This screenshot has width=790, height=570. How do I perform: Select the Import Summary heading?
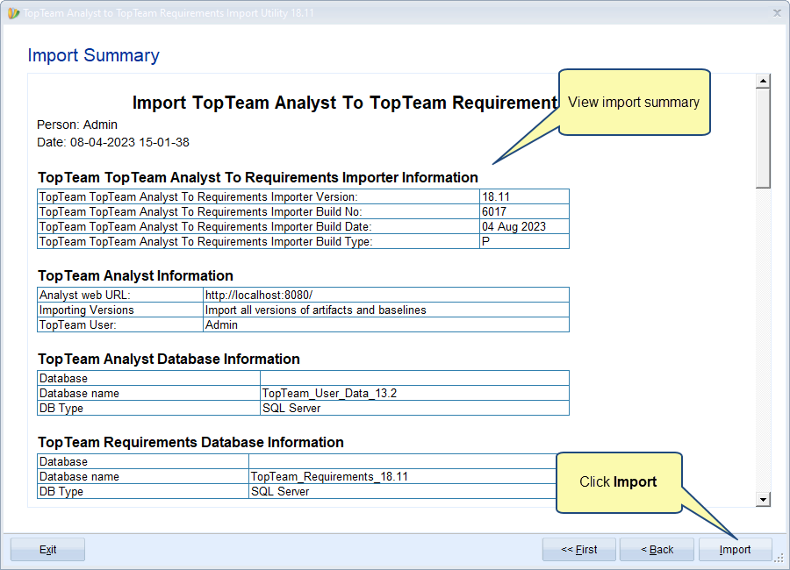pyautogui.click(x=93, y=55)
